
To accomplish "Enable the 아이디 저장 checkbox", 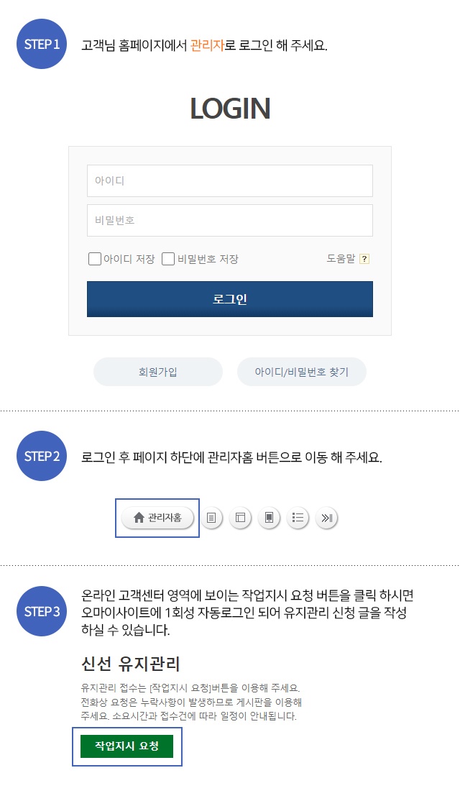I will pyautogui.click(x=95, y=260).
